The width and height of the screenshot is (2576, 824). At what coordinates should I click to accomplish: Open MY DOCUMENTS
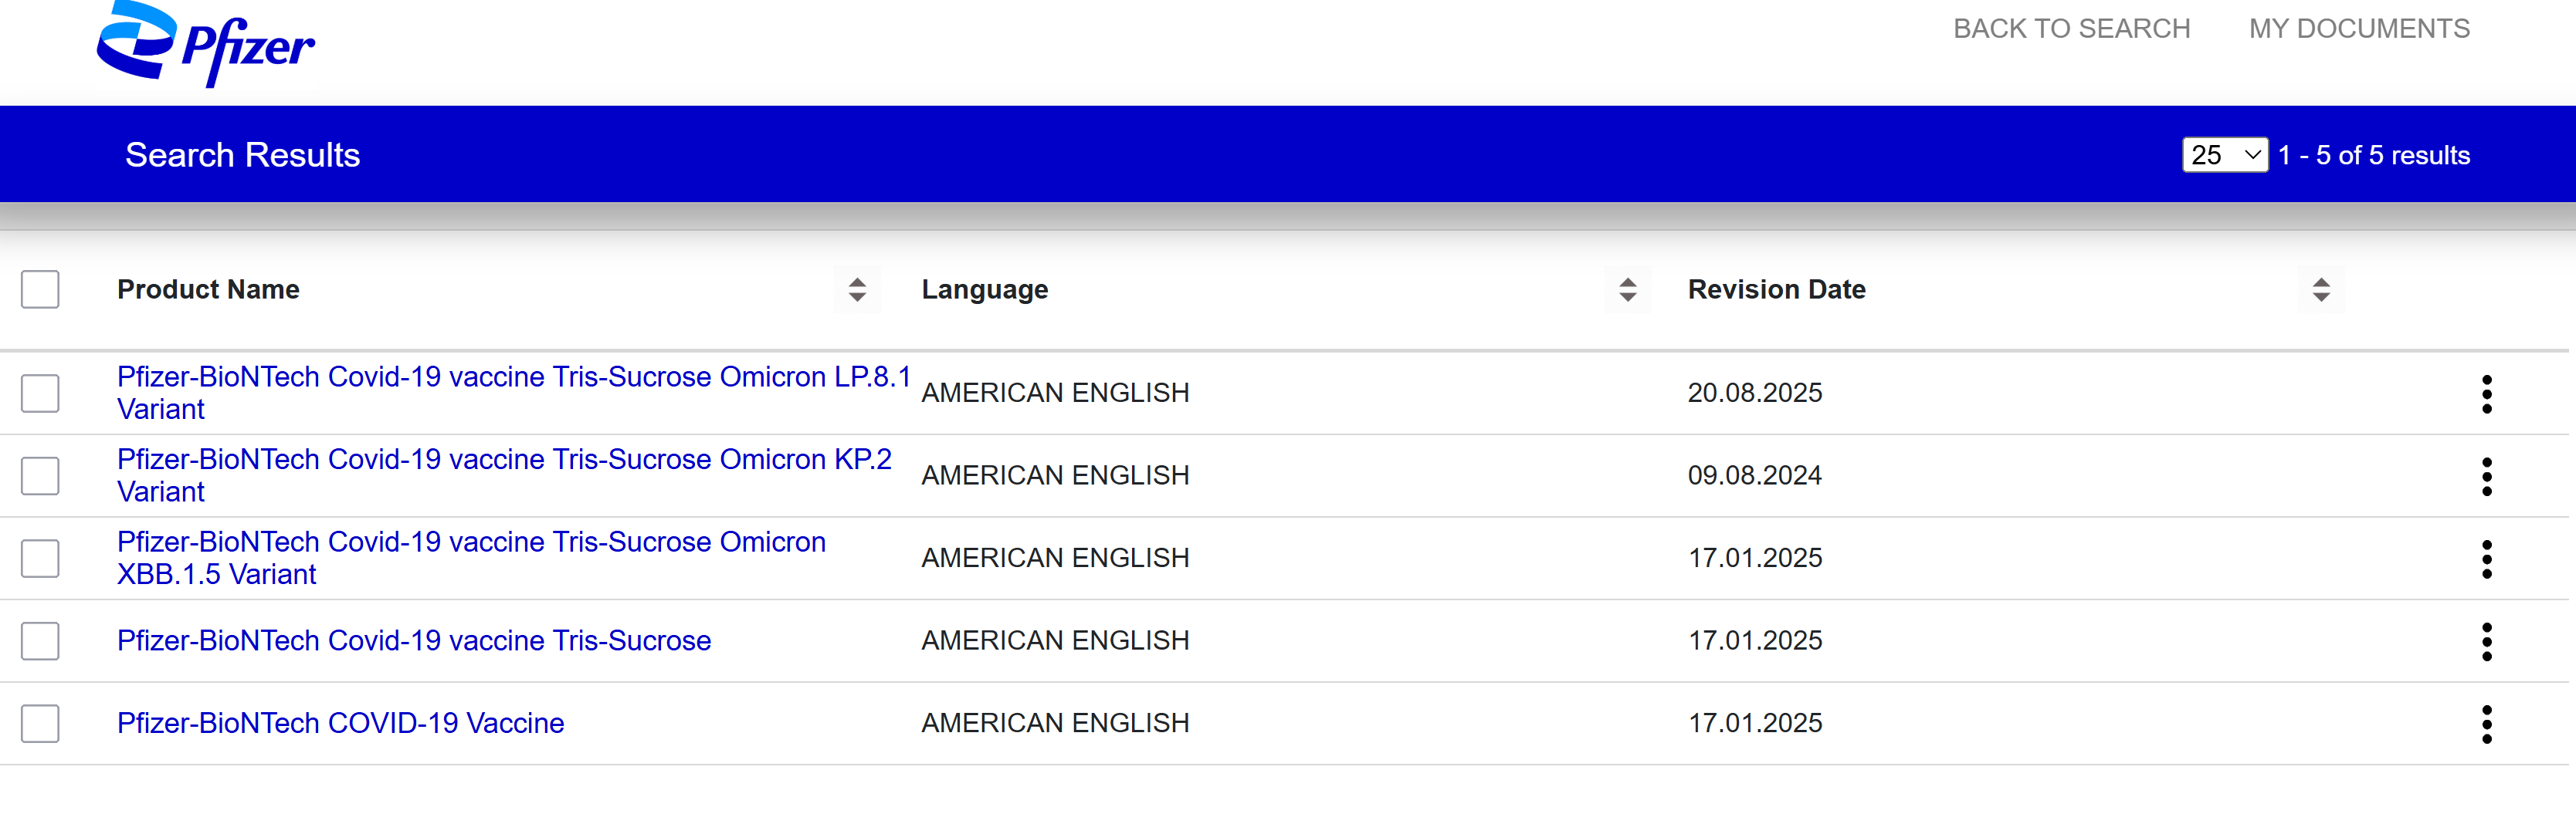(x=2359, y=29)
